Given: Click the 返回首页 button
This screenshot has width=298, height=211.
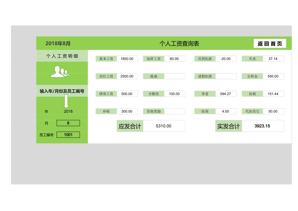Looking at the screenshot, I should 269,43.
